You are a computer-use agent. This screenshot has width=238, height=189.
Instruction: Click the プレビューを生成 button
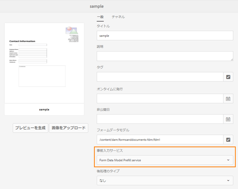point(30,128)
